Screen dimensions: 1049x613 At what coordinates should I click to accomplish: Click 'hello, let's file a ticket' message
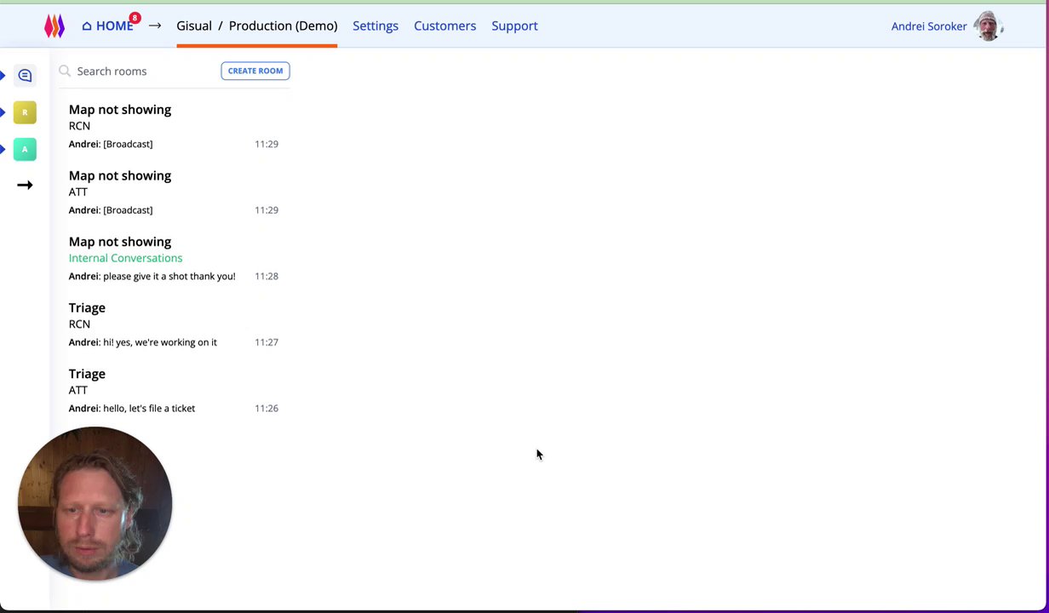[x=149, y=409]
